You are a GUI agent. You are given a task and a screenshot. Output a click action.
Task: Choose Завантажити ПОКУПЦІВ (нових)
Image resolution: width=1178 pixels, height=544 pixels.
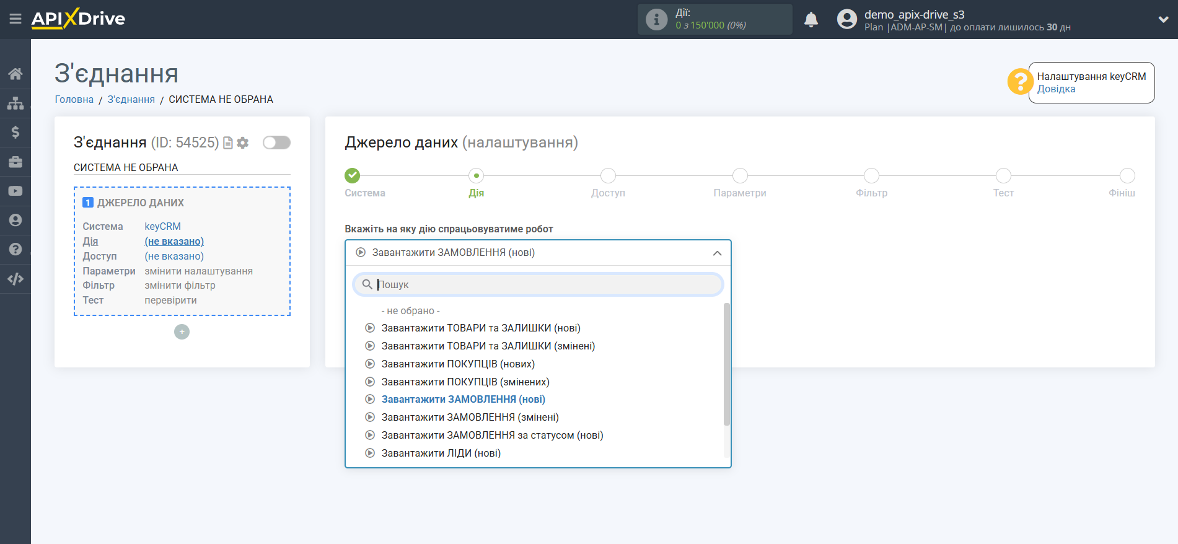(x=458, y=364)
